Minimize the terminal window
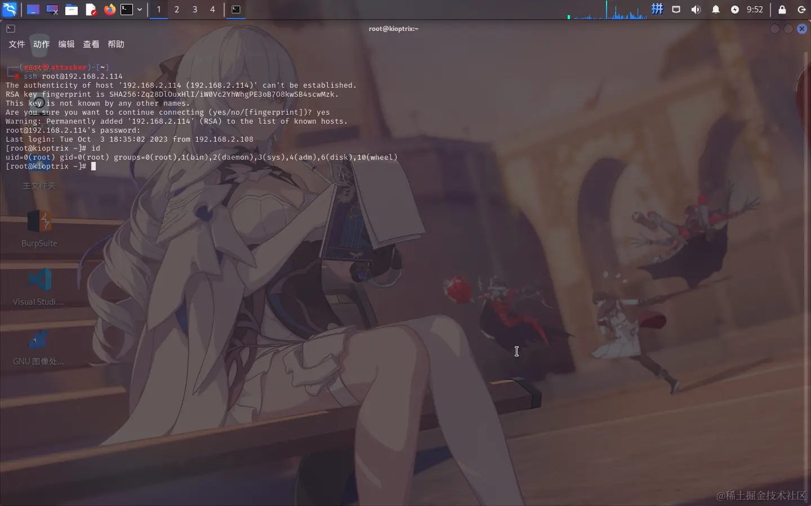 pos(775,29)
